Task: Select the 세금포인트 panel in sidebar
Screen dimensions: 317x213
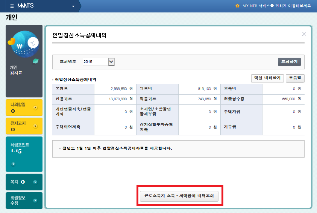Action: [x=24, y=154]
